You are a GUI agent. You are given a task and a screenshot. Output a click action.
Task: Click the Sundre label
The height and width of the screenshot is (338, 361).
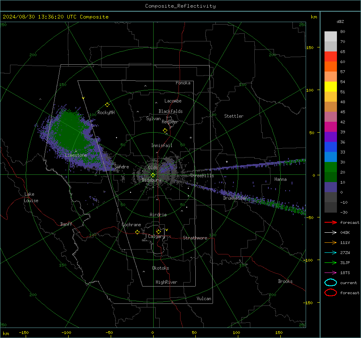(x=122, y=167)
